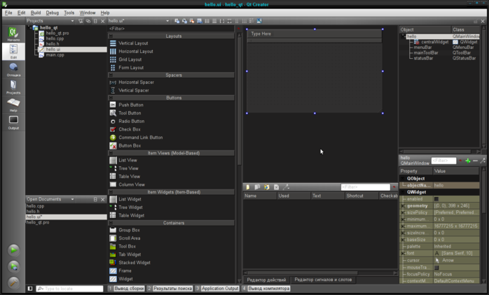Select centralWidget in Object inspector

click(435, 42)
